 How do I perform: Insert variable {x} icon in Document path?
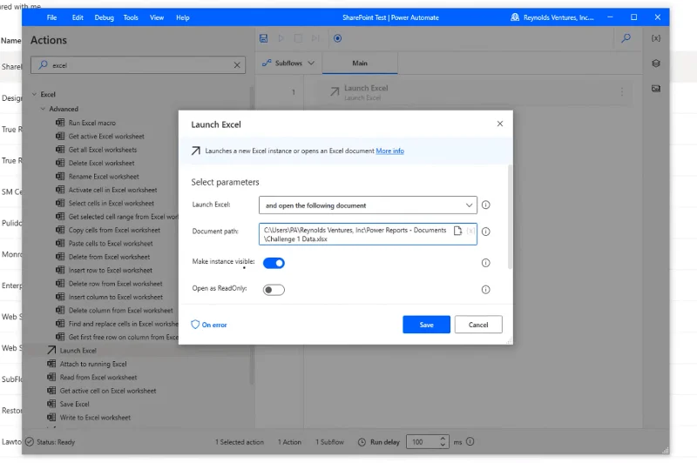click(470, 231)
